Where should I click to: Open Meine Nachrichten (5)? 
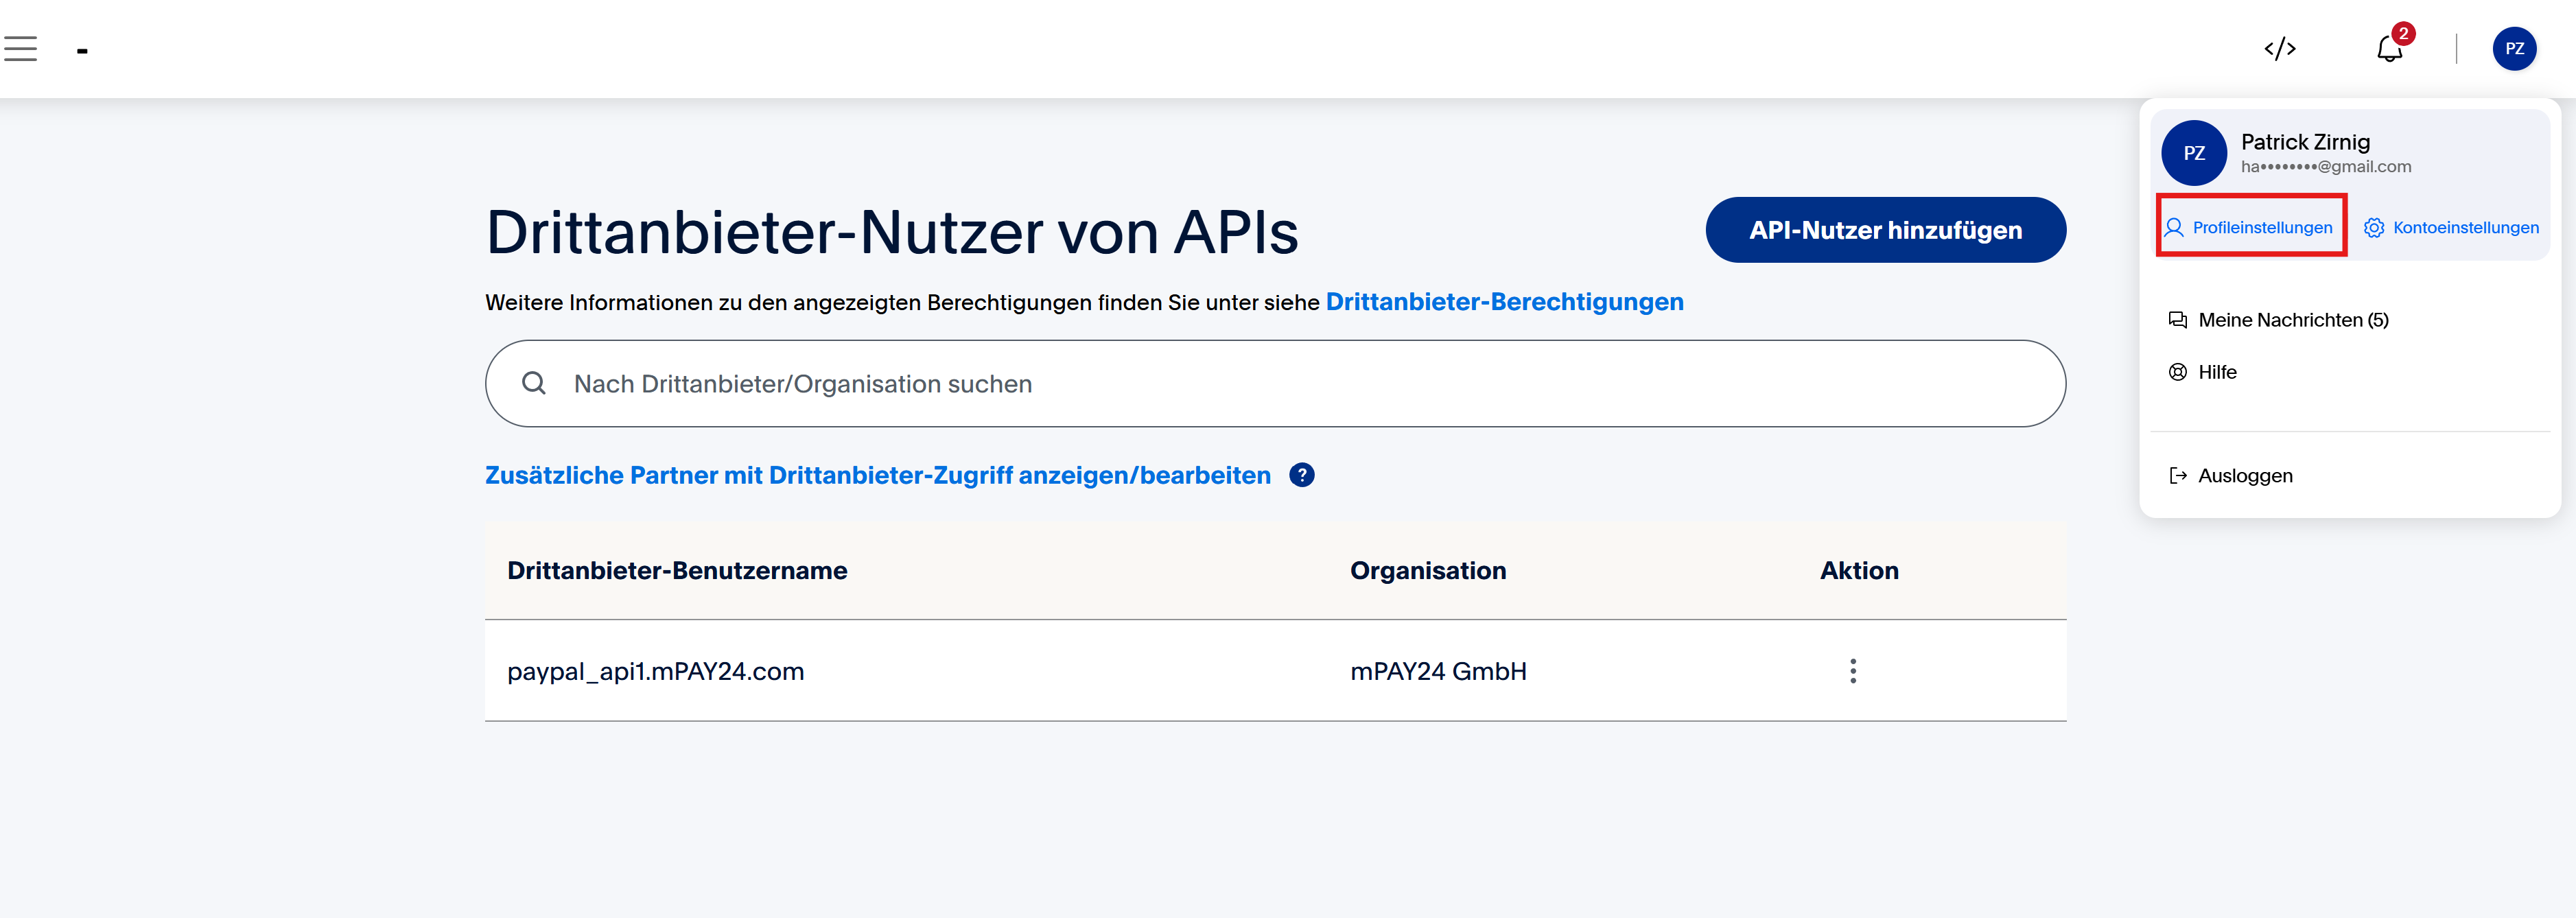tap(2292, 320)
